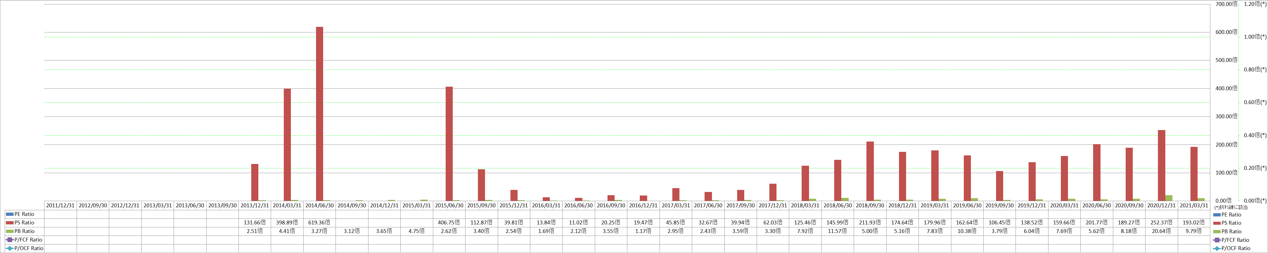Screen dimensions: 1268x253
Task: Click the red PS bar for 2020/12/31
Action: click(x=1162, y=165)
